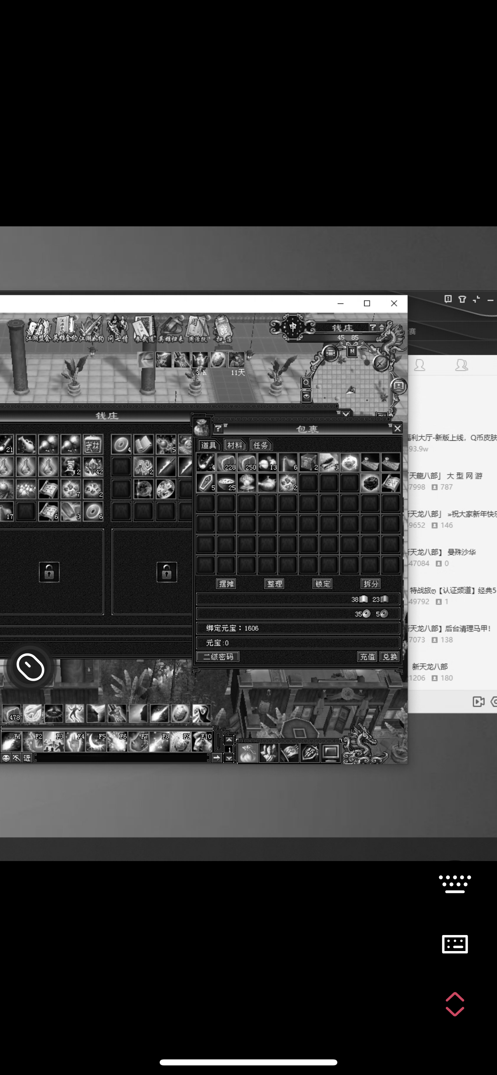Open the 新天龙八部 channel in the side list
The image size is (497, 1075).
[x=452, y=672]
